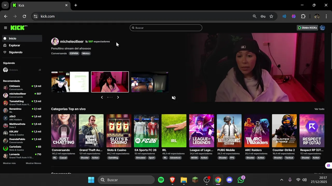Open Discord from the taskbar

[230, 180]
